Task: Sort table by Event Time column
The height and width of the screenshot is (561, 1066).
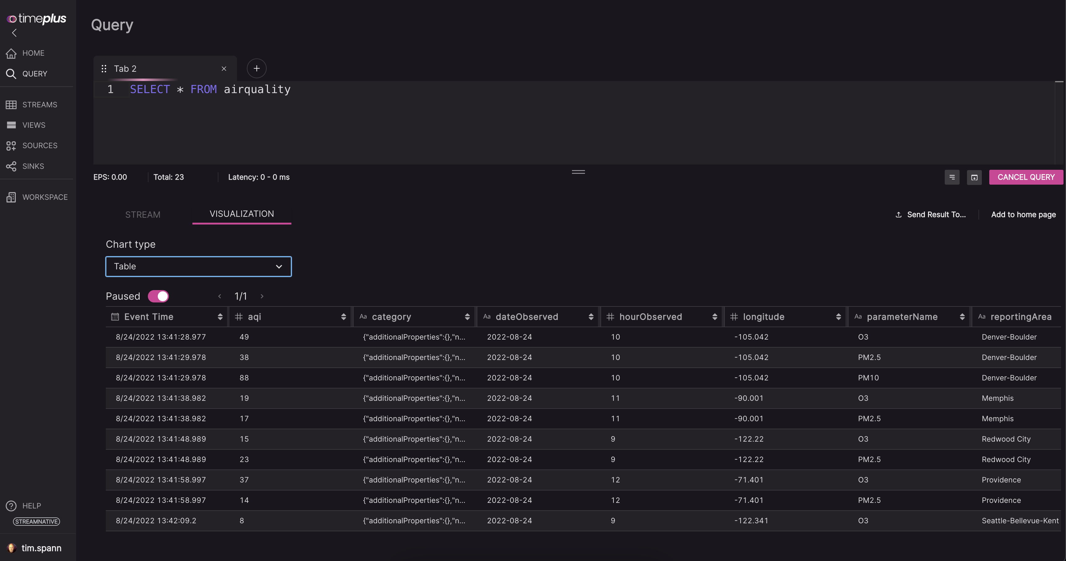Action: 220,317
